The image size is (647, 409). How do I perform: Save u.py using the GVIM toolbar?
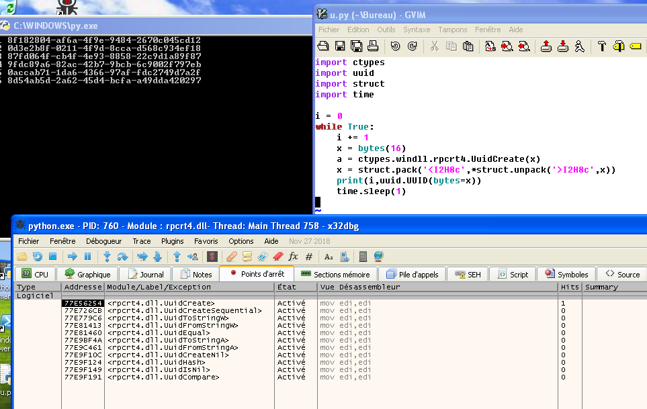(339, 47)
